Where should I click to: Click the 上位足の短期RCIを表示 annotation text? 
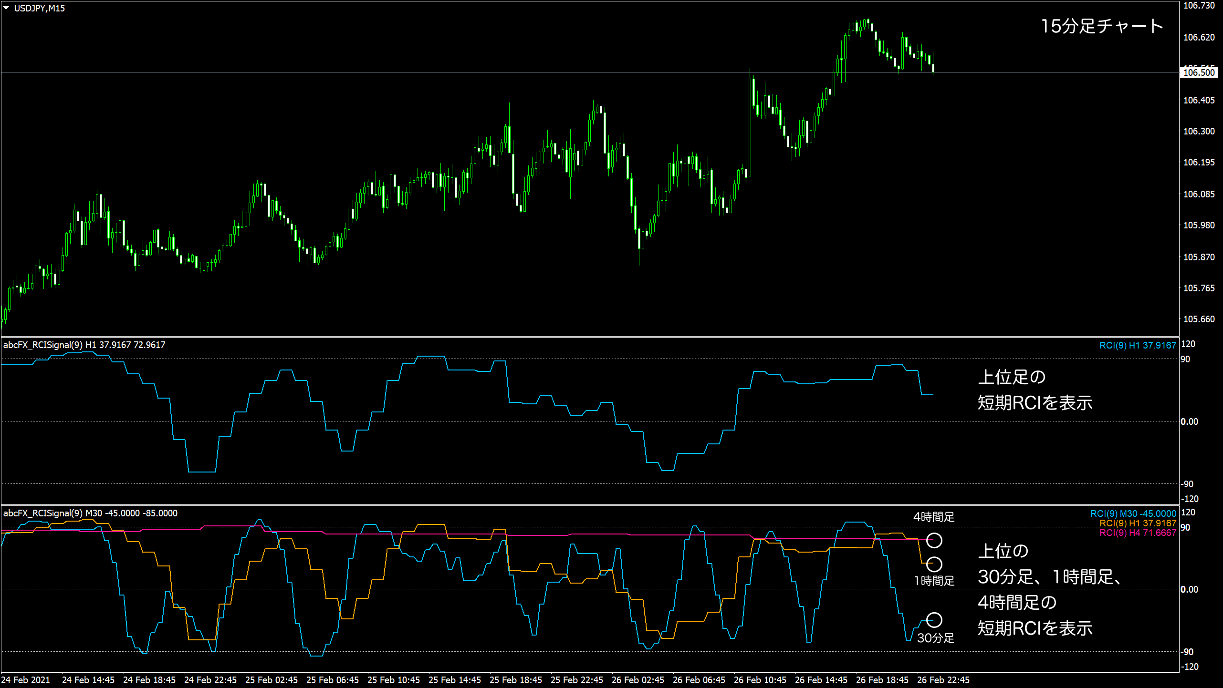[1035, 390]
